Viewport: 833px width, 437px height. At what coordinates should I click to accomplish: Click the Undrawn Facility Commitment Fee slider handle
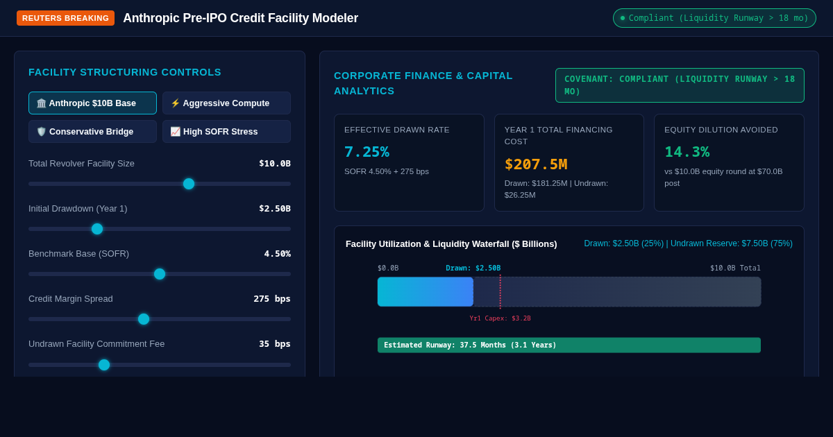[104, 365]
